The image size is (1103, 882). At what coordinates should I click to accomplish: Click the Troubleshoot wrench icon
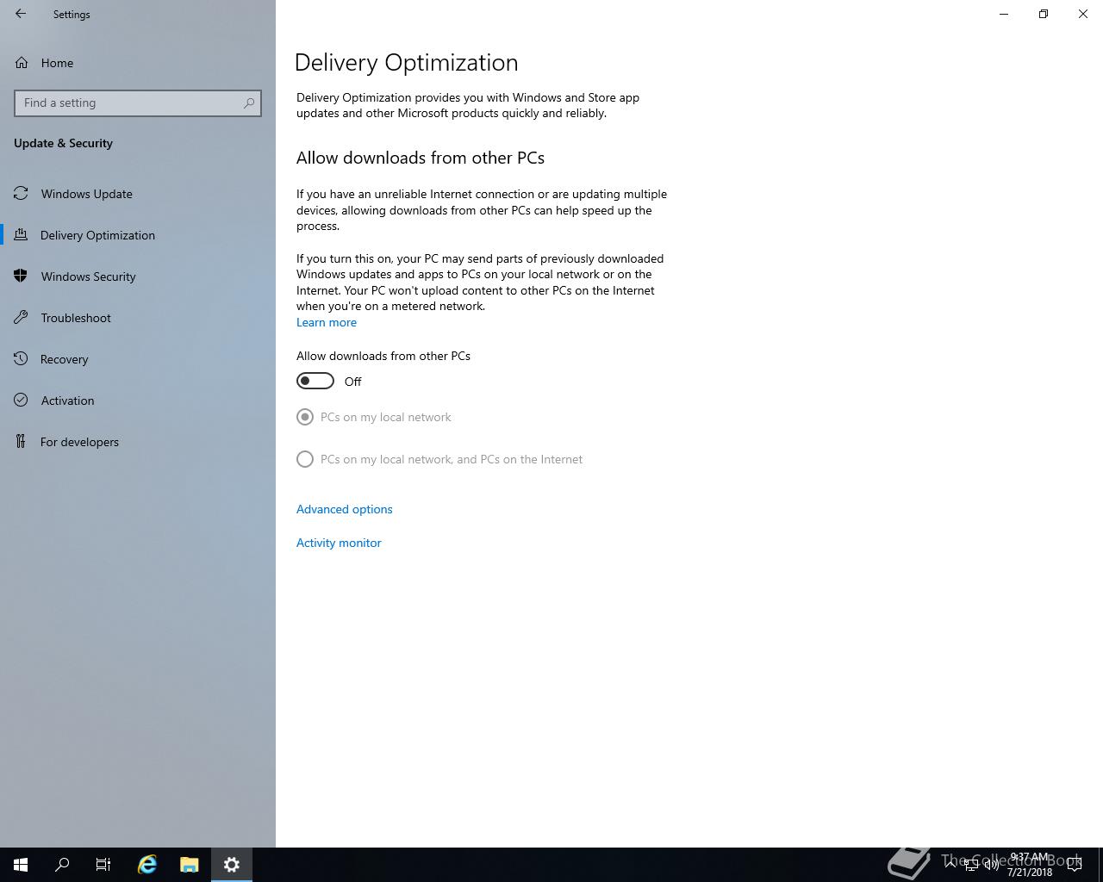click(x=22, y=318)
